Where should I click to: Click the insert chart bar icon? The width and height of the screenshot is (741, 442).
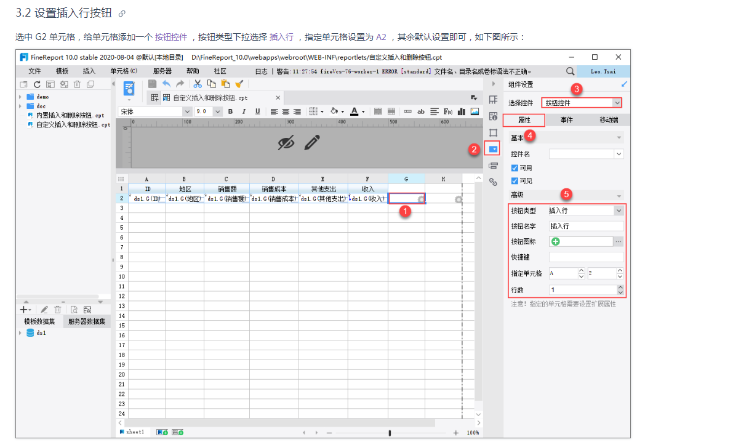461,111
